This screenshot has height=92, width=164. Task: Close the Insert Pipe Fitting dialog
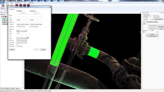coord(50,7)
